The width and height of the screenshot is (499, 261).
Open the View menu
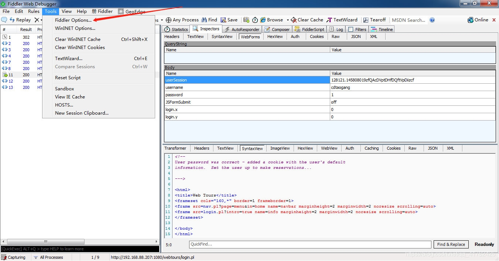tap(67, 11)
